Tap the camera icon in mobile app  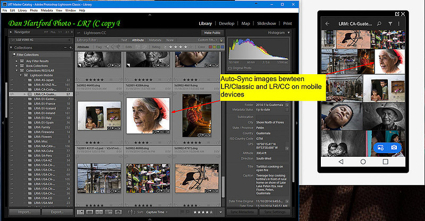394,147
